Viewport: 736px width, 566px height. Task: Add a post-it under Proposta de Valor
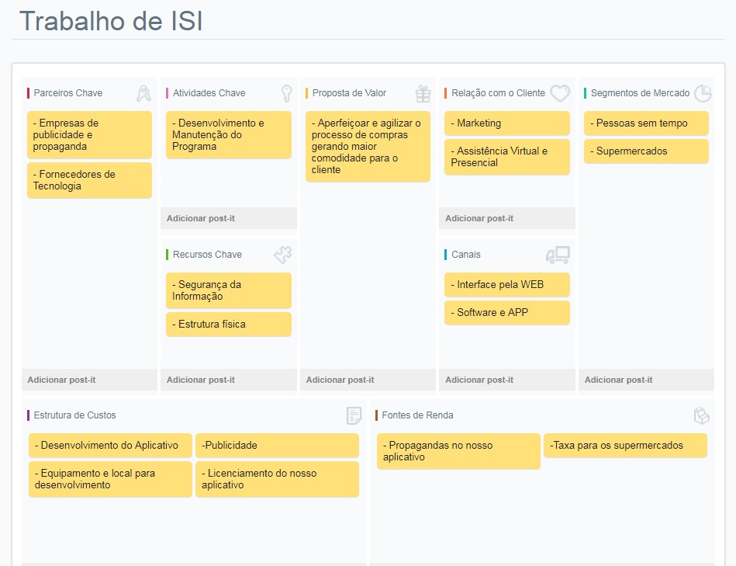340,380
